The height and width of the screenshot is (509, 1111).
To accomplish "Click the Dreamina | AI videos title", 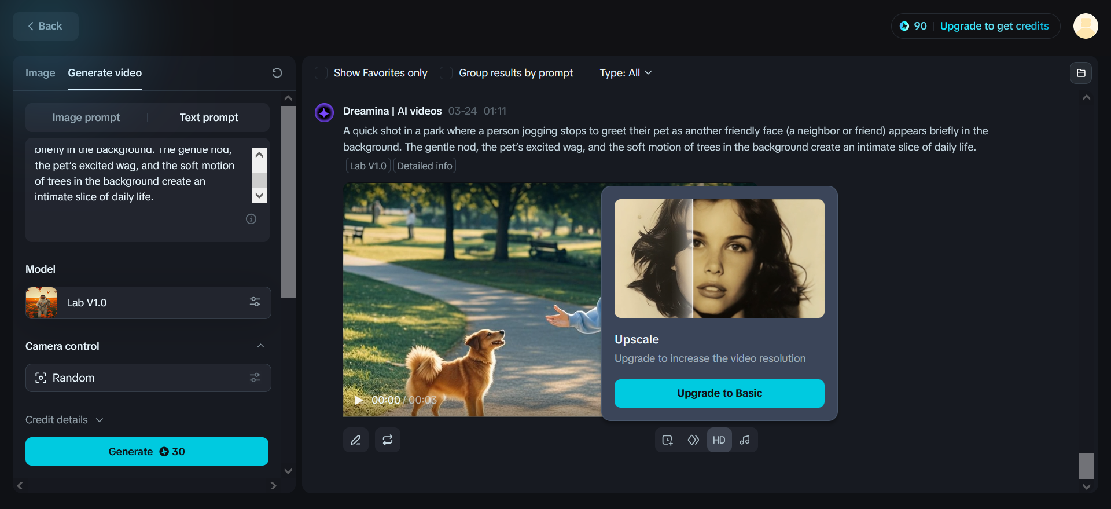I will (392, 111).
